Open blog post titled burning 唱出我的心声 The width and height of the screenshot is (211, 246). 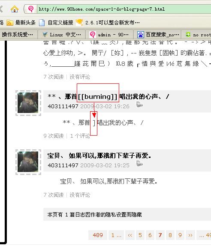click(x=109, y=97)
